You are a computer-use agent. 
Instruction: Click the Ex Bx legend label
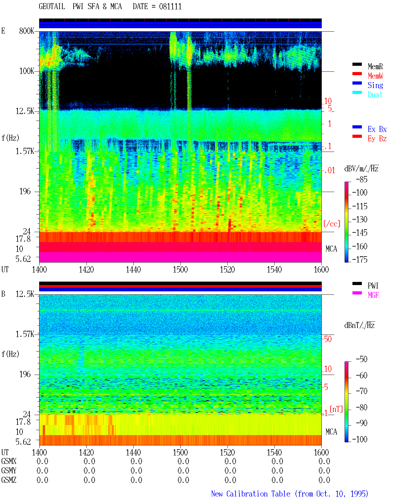pos(377,129)
